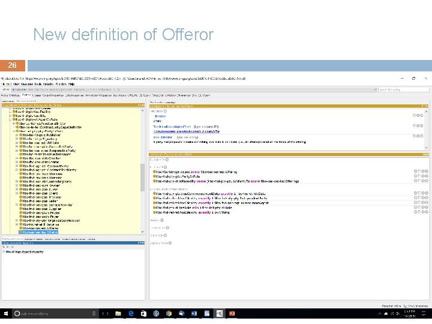Add Disjoint With class plus icon
This screenshot has height=324, width=432.
pos(166,235)
